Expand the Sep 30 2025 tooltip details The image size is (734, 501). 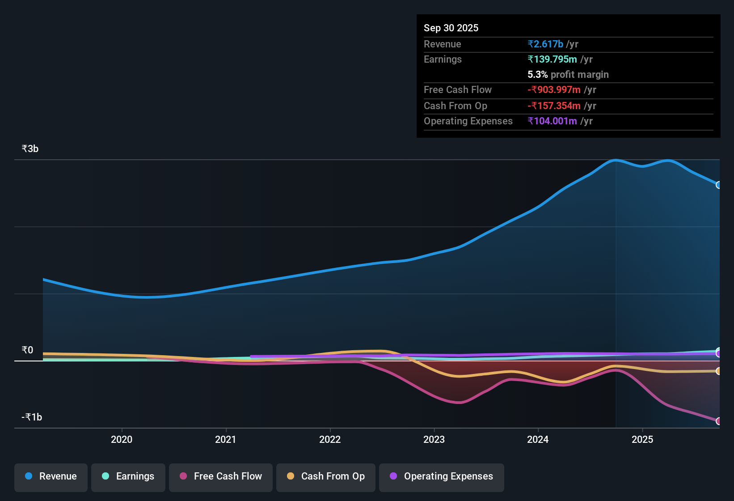[451, 28]
